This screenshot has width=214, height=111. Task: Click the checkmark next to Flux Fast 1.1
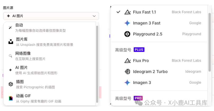pos(118,12)
